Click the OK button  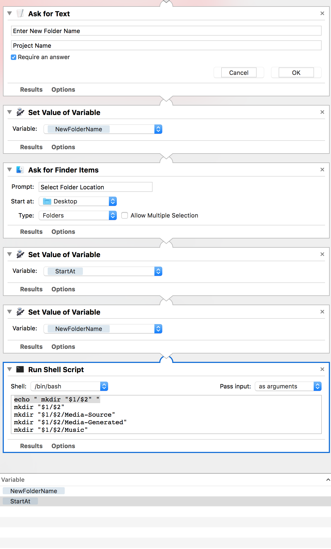point(296,73)
